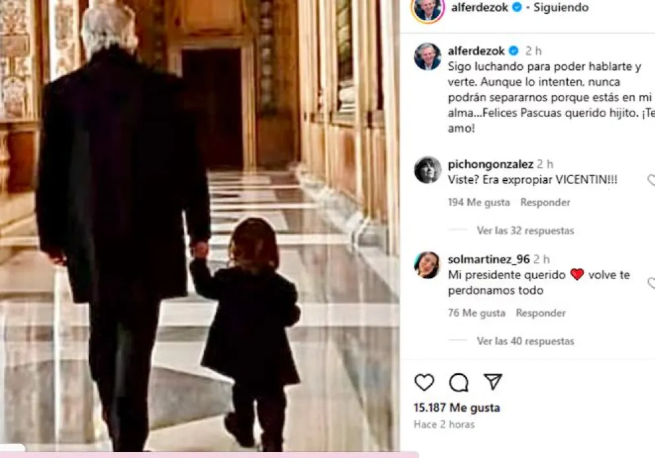Like solmartinez_96's comment with the heart
This screenshot has height=458, width=655.
coord(651,283)
